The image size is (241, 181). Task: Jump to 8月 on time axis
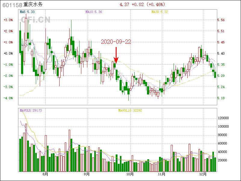pyautogui.click(x=45, y=174)
